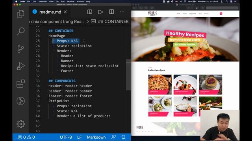
Task: Click the feedback icon in status bar
Action: tap(113, 137)
